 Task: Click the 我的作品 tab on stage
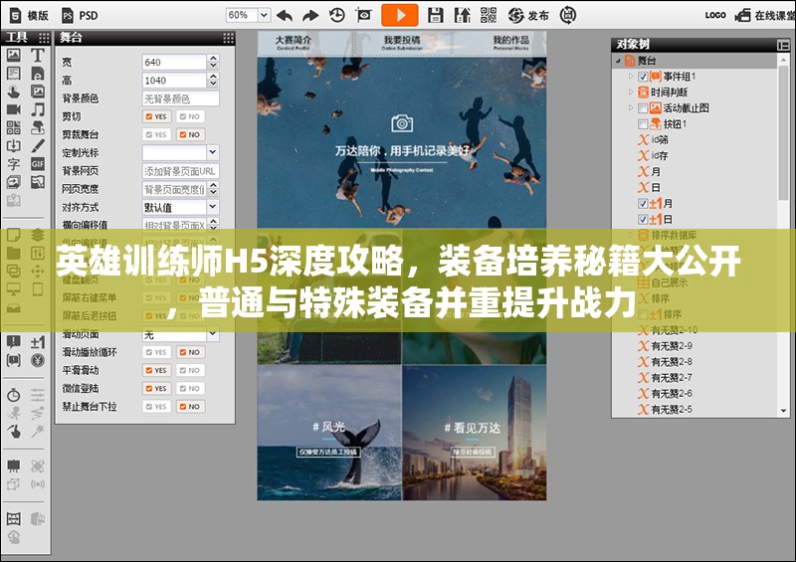coord(511,42)
